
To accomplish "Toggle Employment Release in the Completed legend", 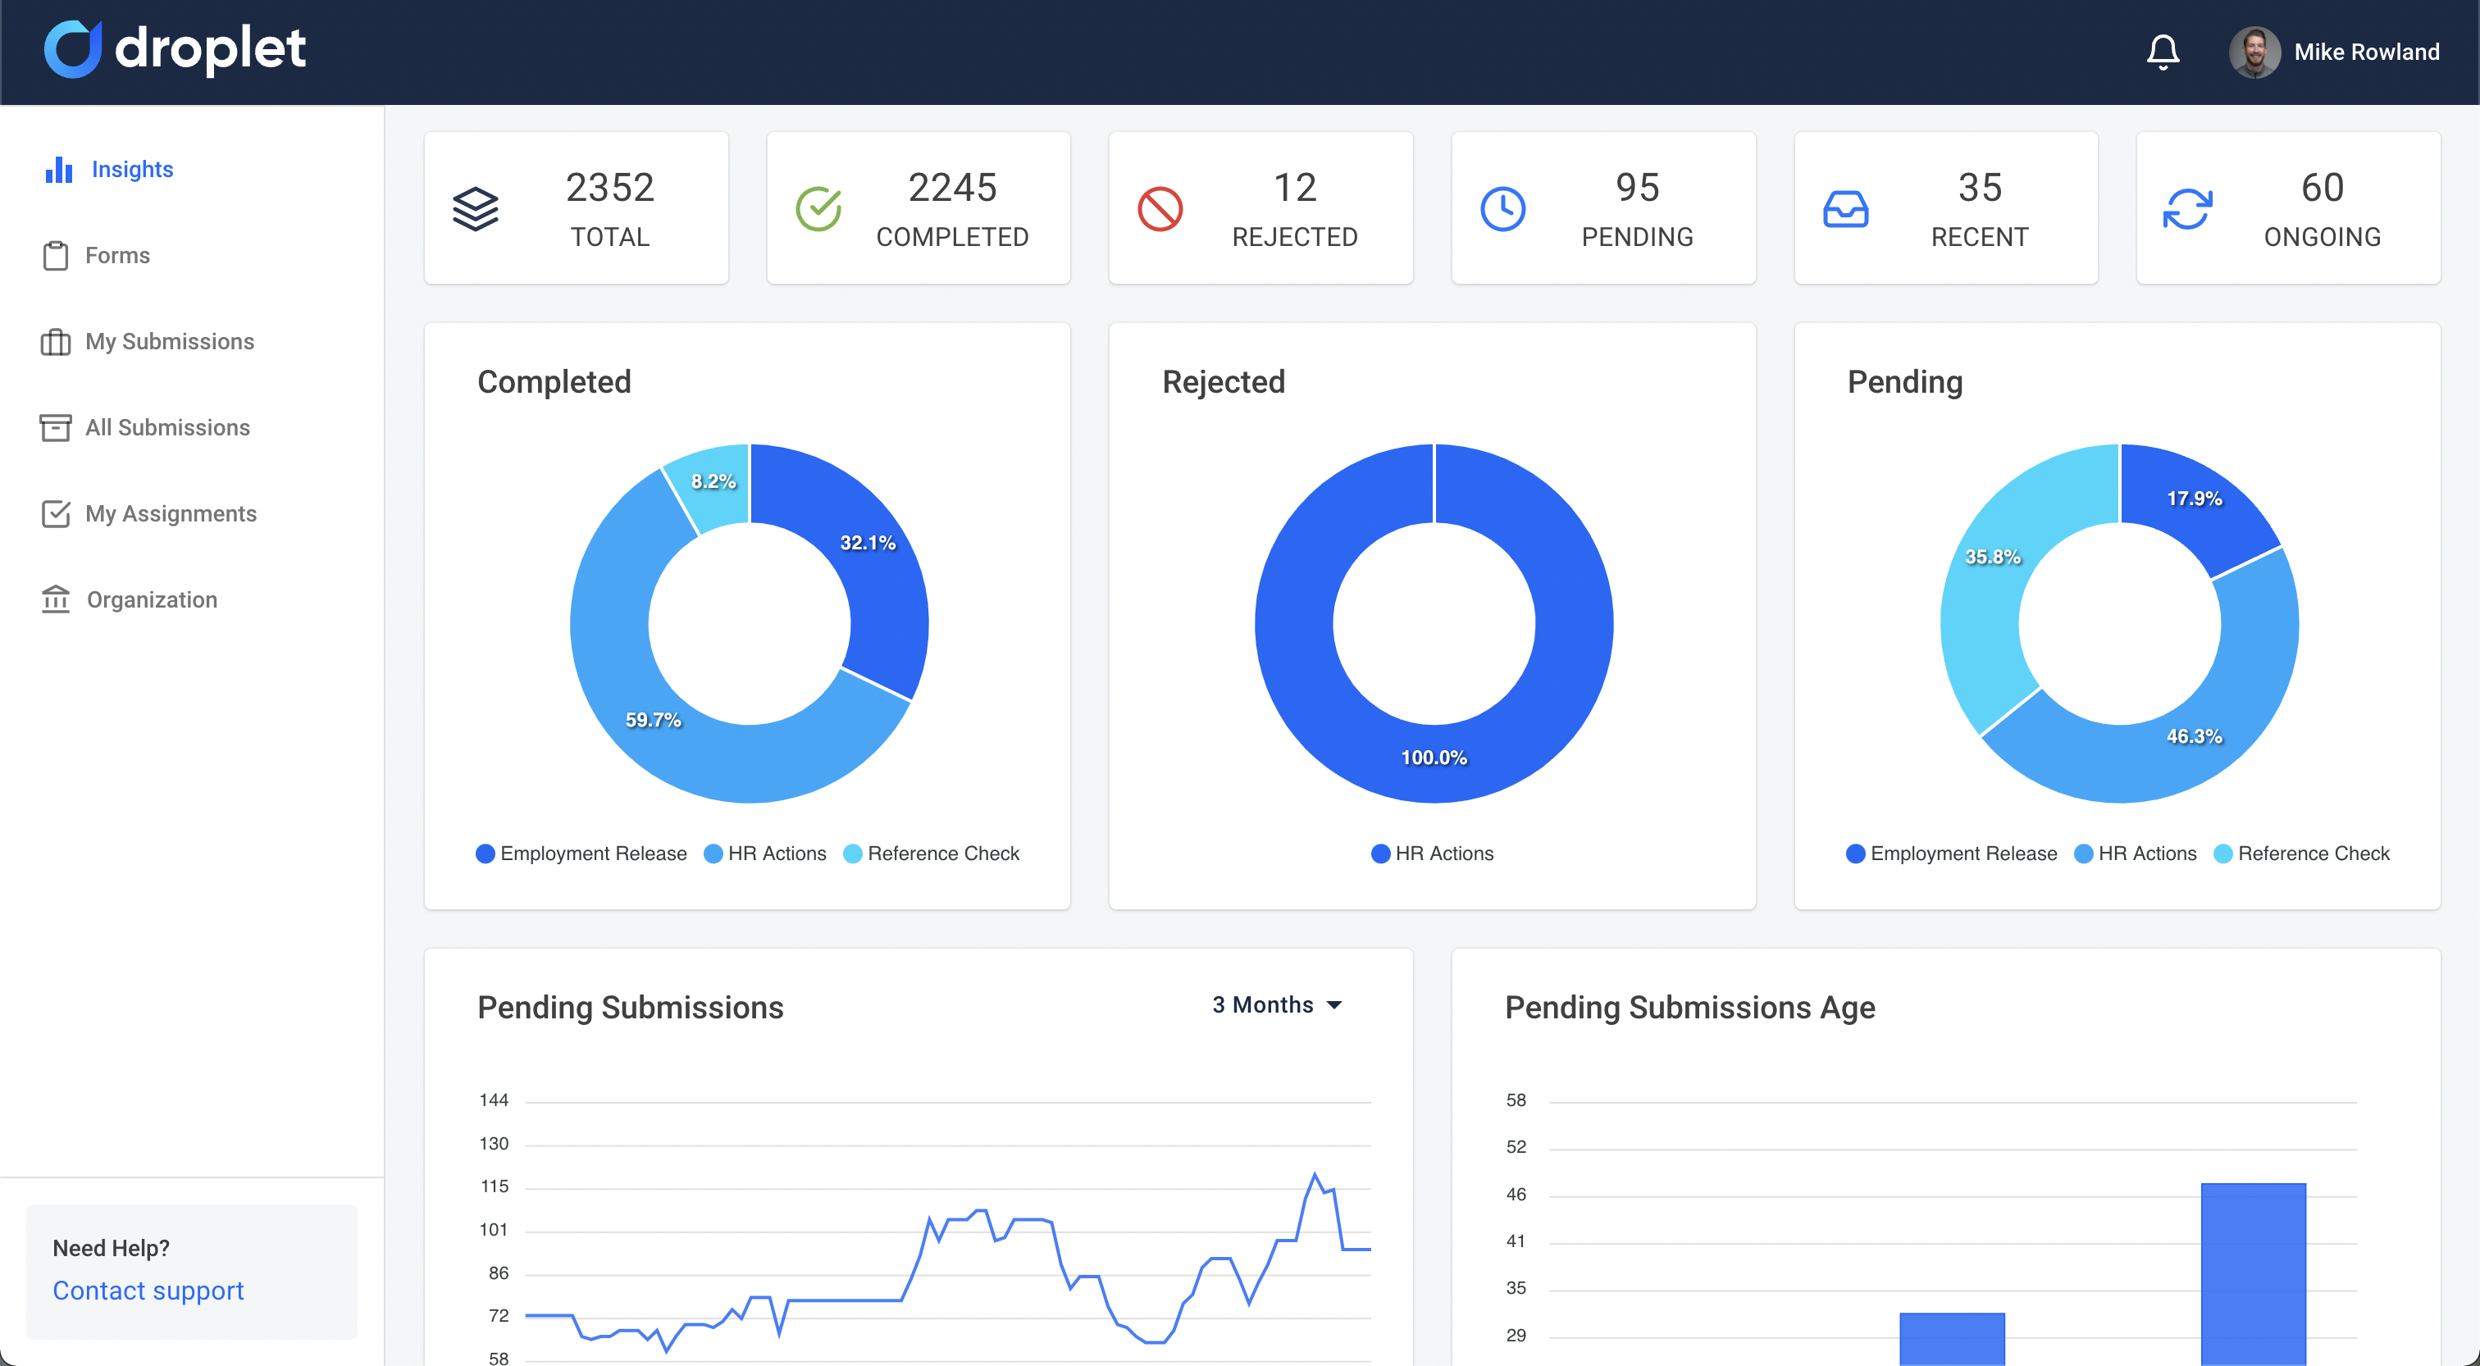I will point(581,853).
